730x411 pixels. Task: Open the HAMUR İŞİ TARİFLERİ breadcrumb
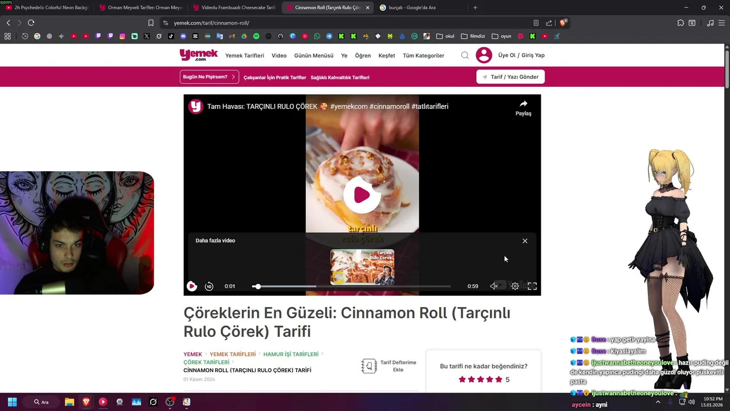click(x=291, y=354)
